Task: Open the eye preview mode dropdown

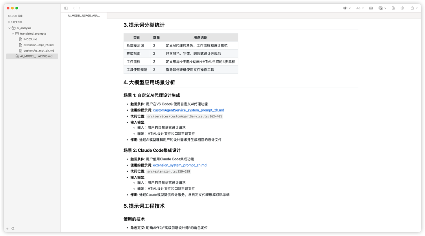Action: [x=347, y=8]
